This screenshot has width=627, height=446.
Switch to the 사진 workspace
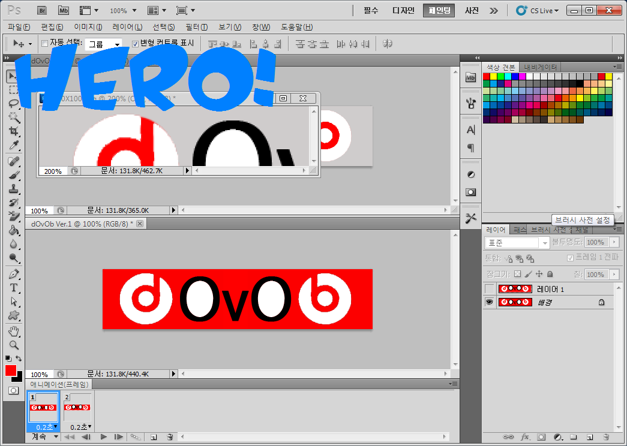tap(472, 11)
